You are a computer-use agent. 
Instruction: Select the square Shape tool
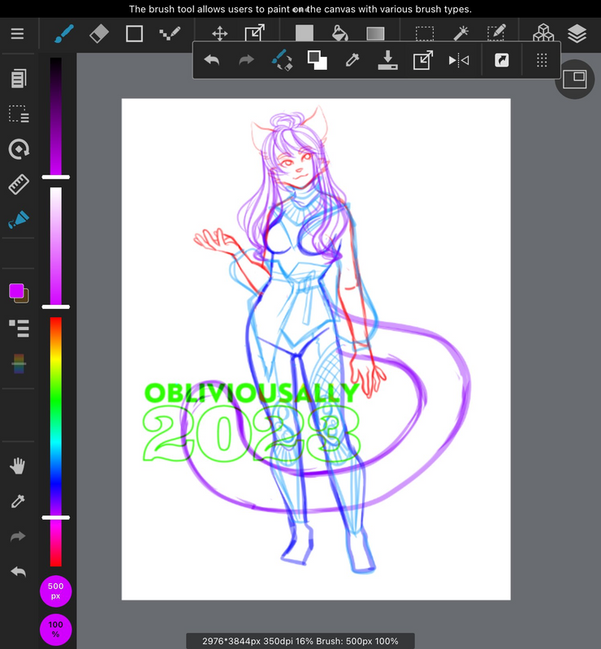click(134, 33)
